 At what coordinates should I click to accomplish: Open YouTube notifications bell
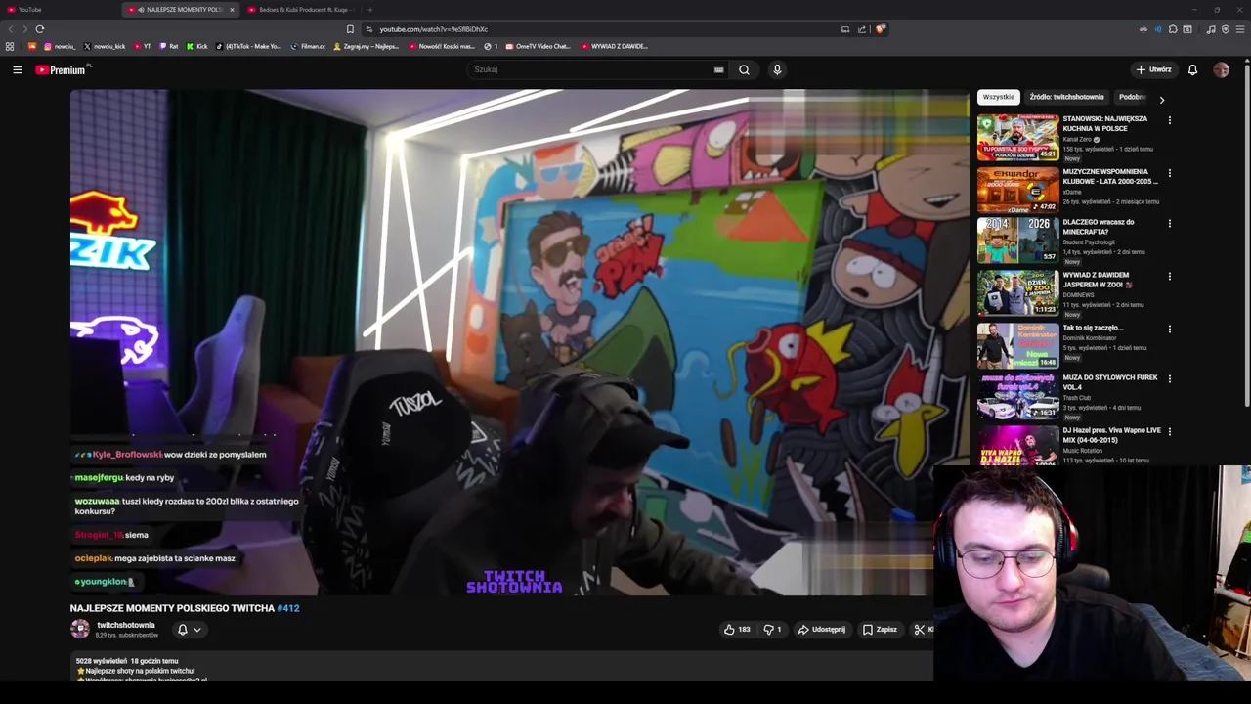tap(1192, 69)
